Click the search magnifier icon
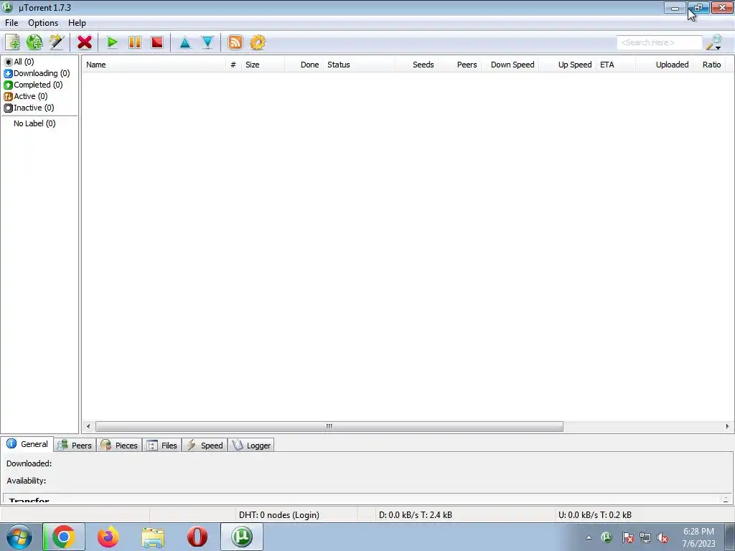This screenshot has width=735, height=551. tap(713, 41)
